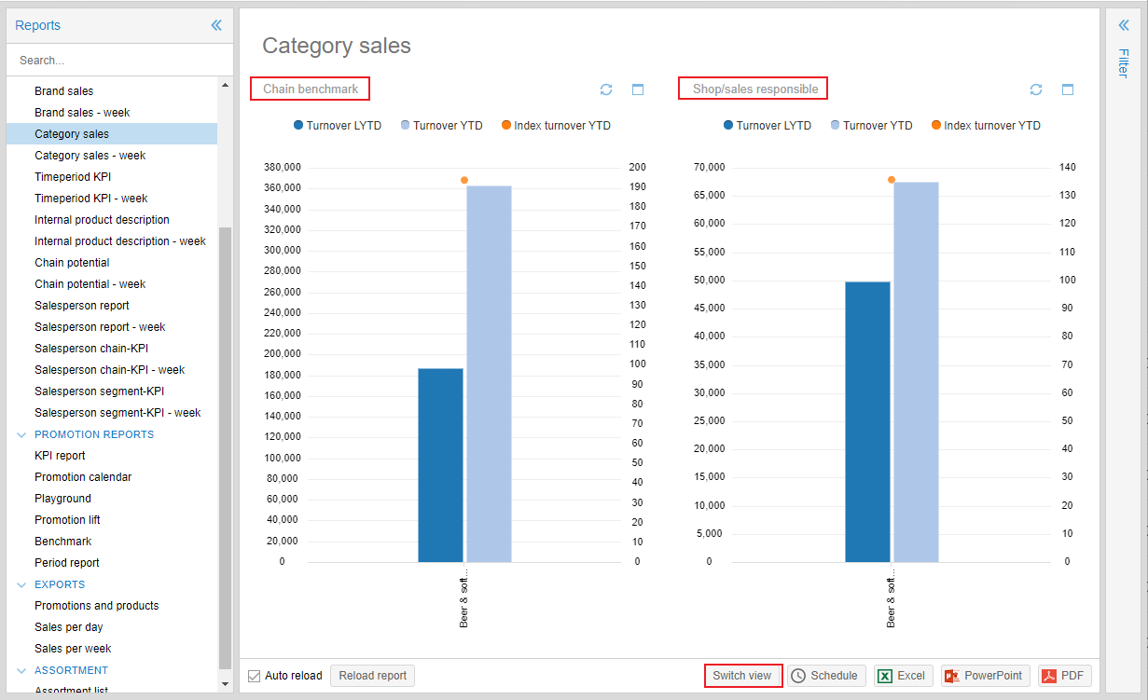Click the Switch view button
The image size is (1148, 700).
click(742, 675)
